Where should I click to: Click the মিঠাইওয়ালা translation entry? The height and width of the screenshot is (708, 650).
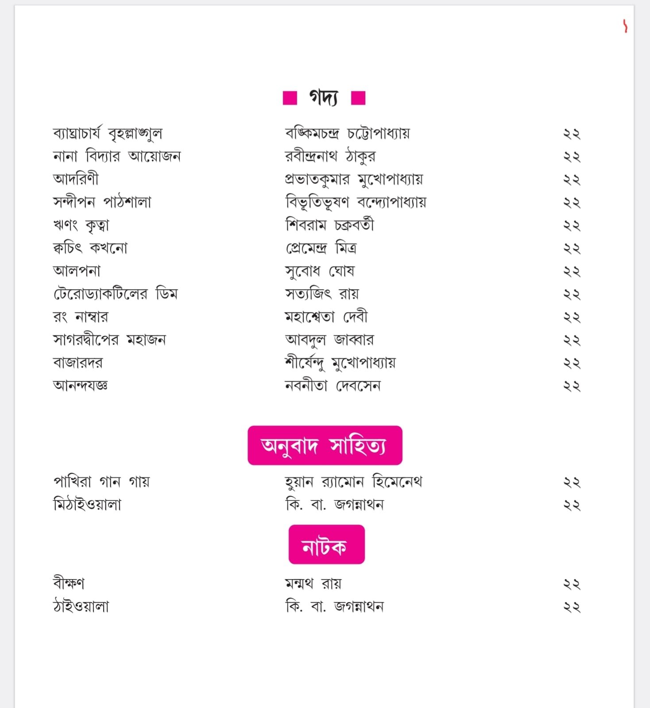pos(87,504)
